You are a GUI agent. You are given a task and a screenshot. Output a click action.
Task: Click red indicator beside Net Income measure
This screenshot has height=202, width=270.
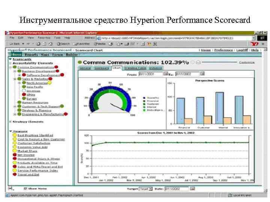15,155
